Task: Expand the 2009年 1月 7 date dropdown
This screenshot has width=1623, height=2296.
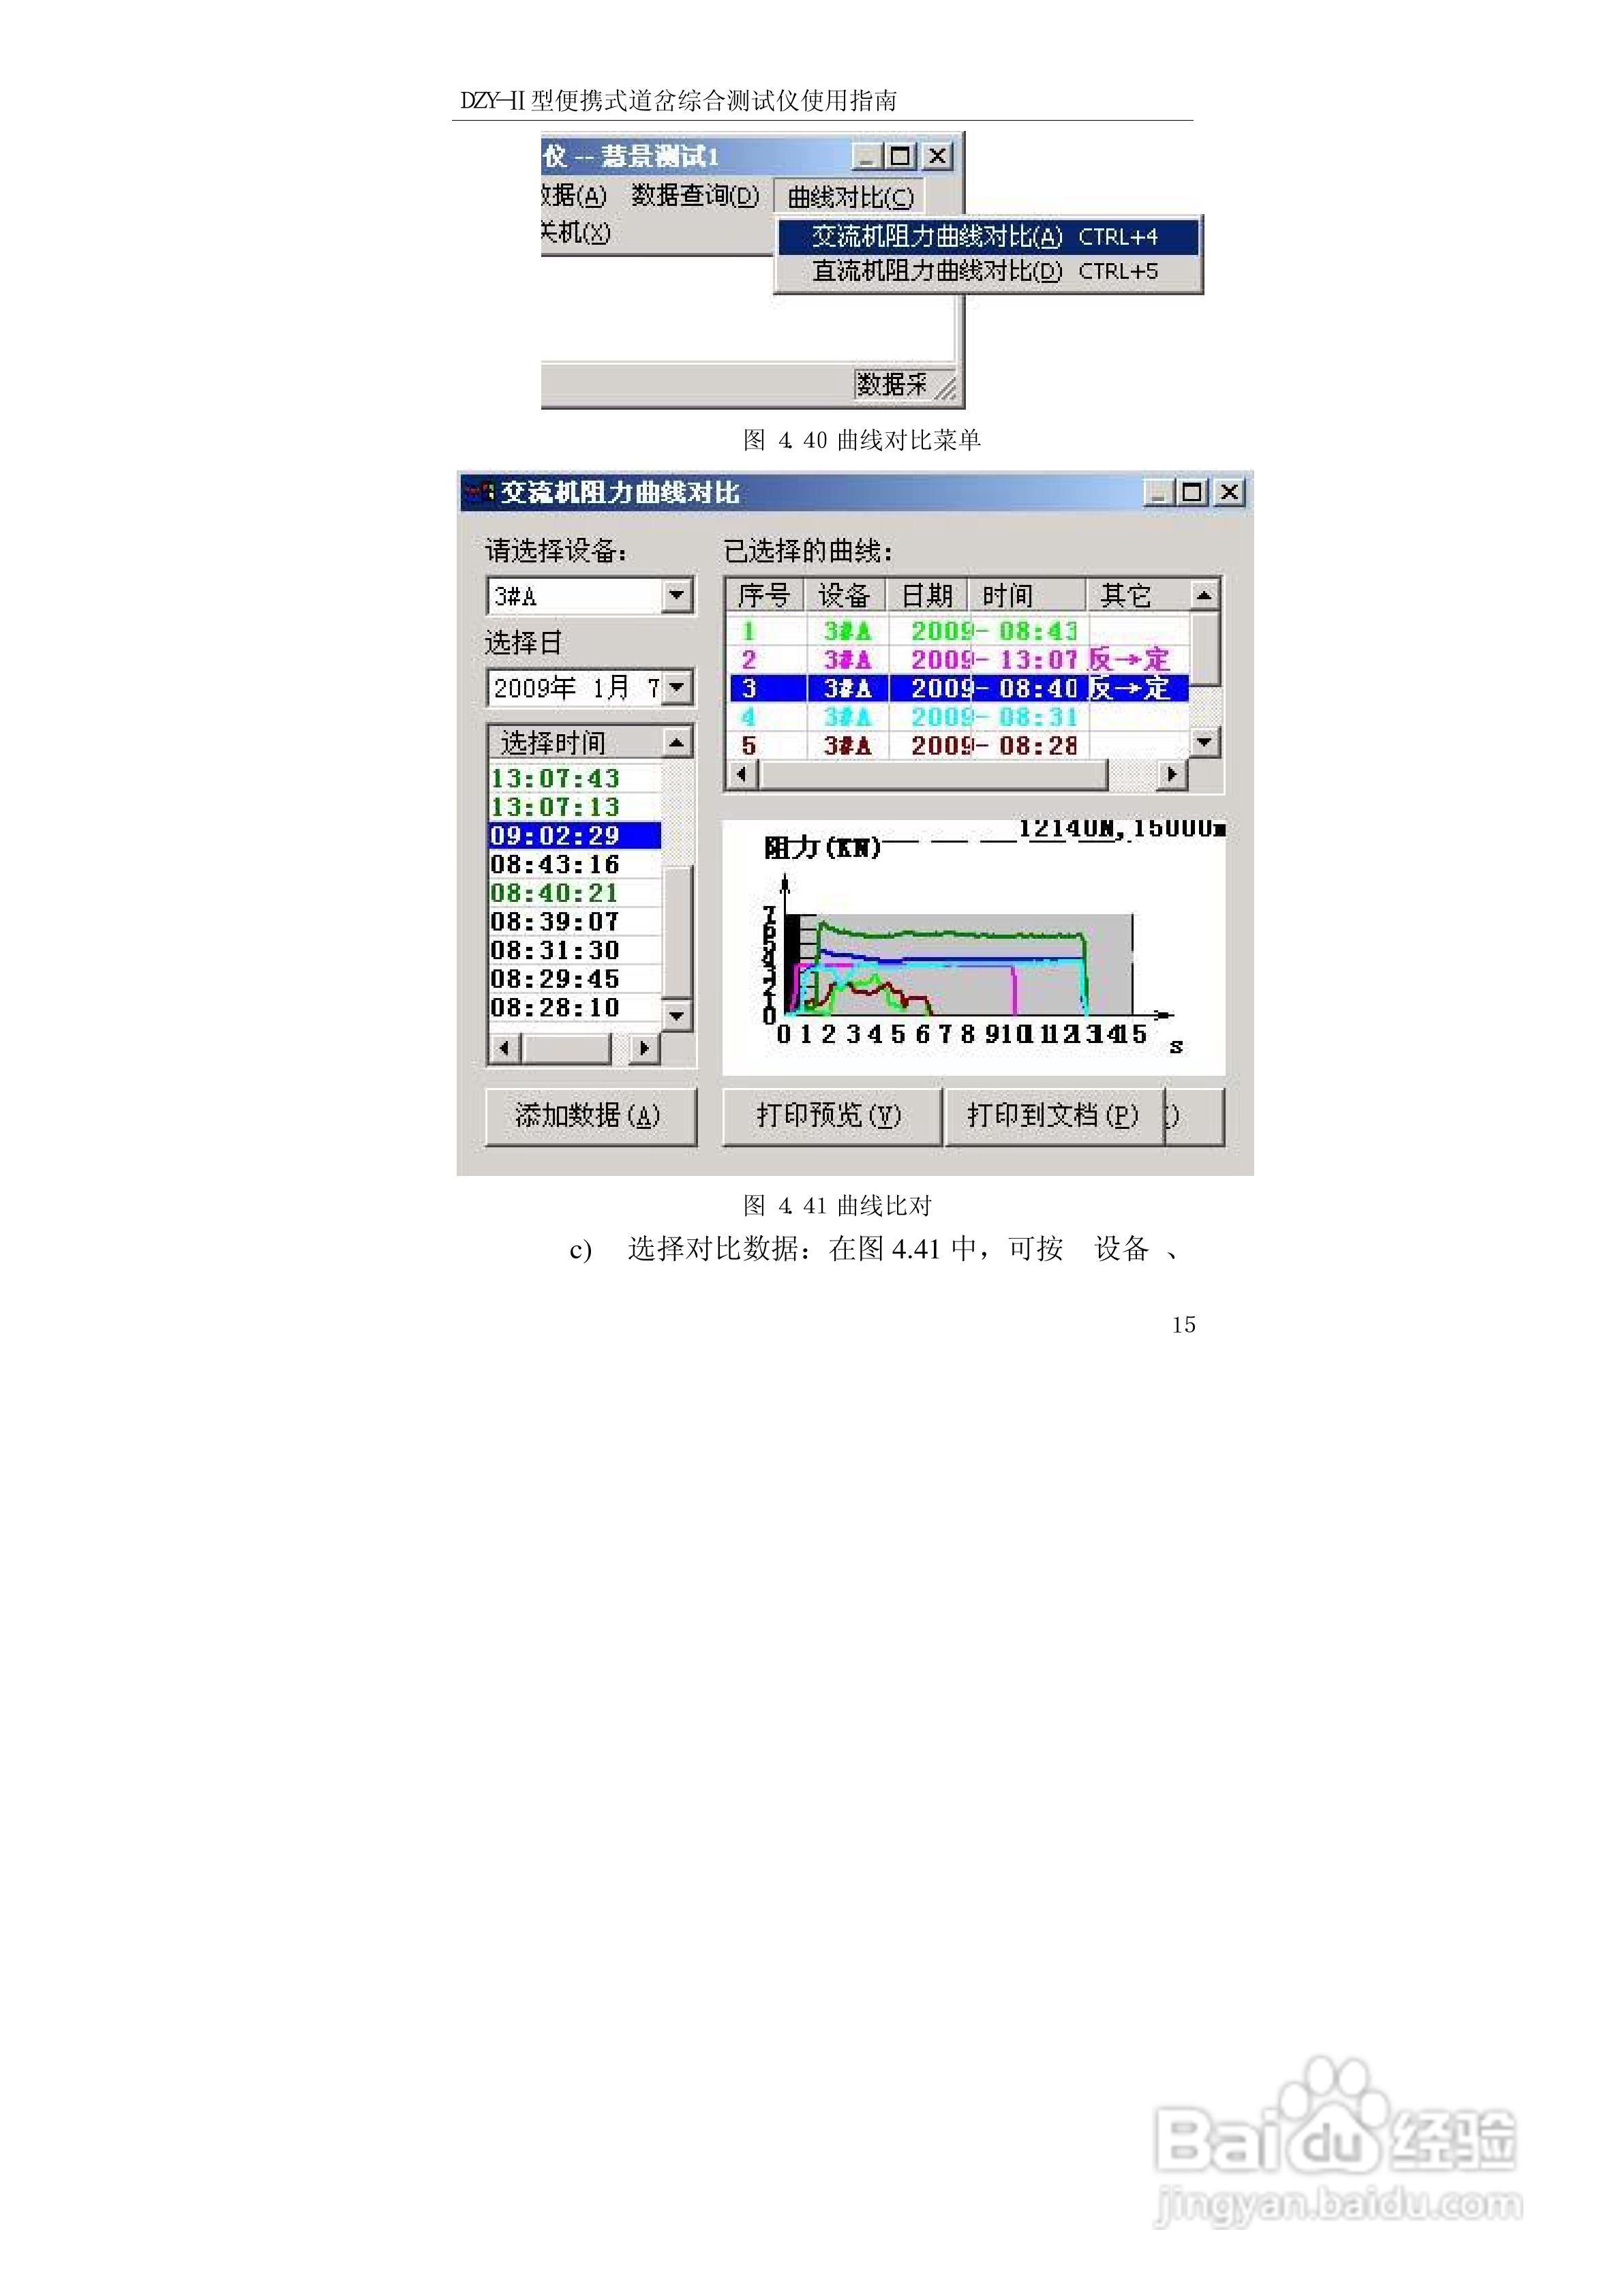Action: coord(678,688)
